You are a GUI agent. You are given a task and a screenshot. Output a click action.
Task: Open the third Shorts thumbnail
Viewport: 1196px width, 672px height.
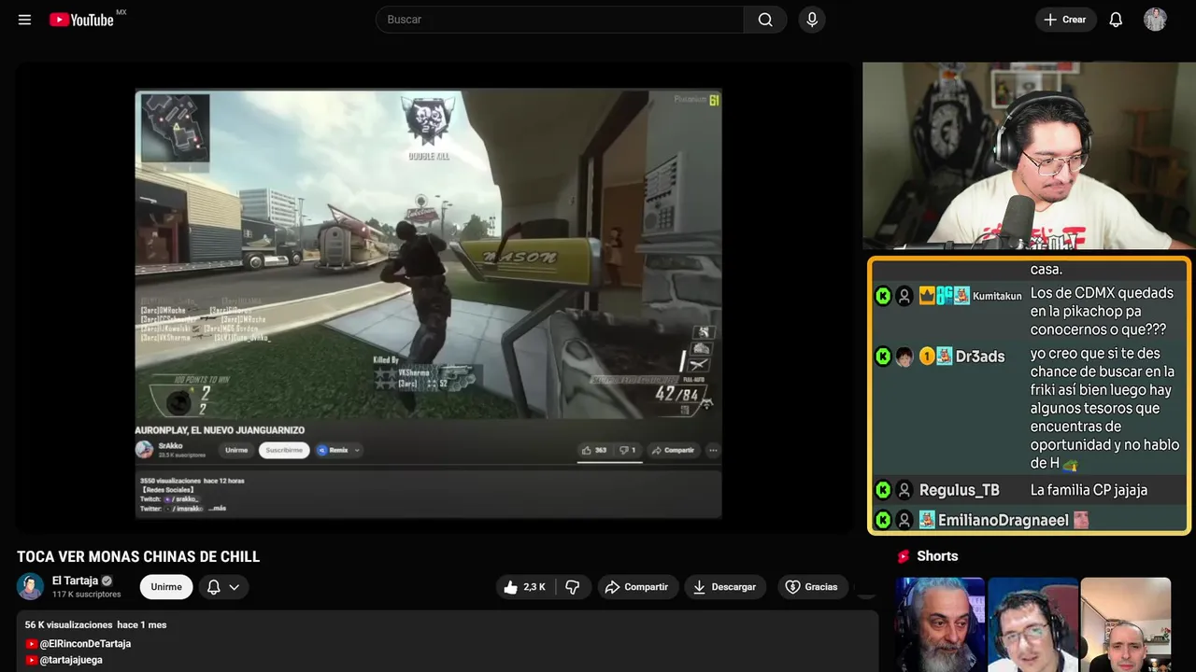pos(1125,624)
